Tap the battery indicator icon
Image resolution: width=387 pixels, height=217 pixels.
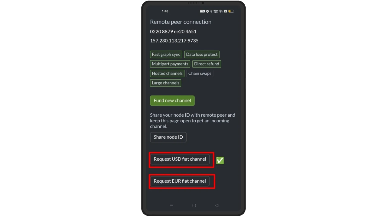click(231, 11)
